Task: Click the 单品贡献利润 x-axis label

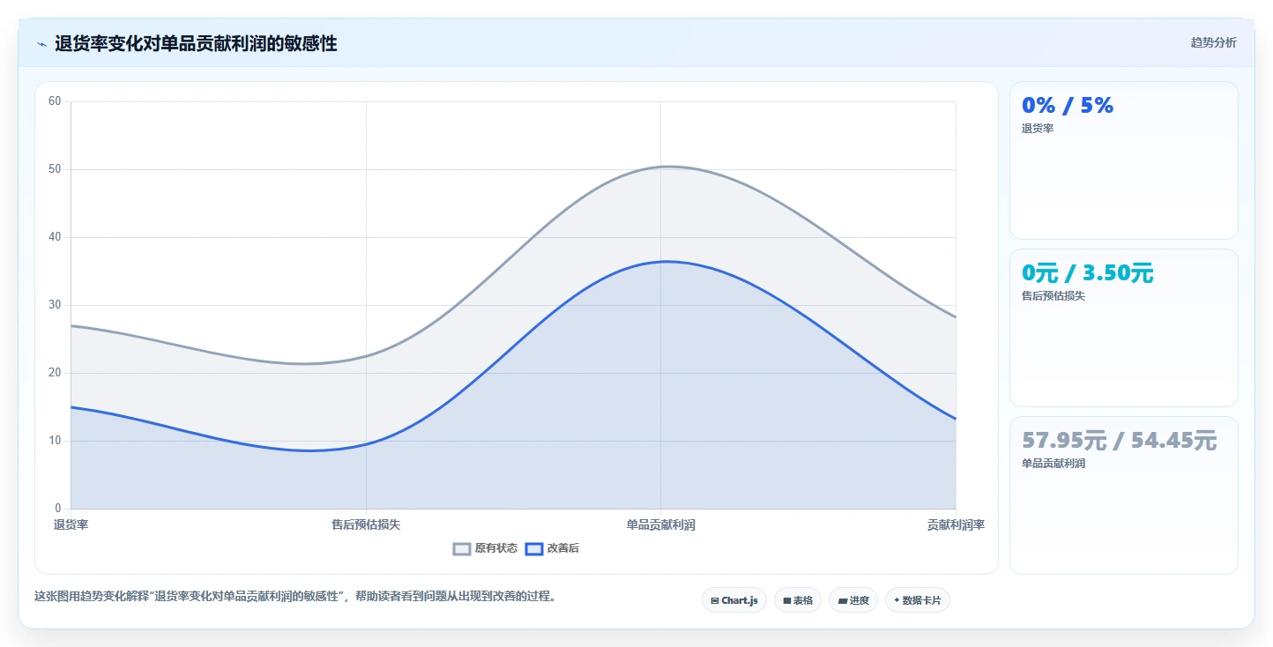Action: (x=660, y=524)
